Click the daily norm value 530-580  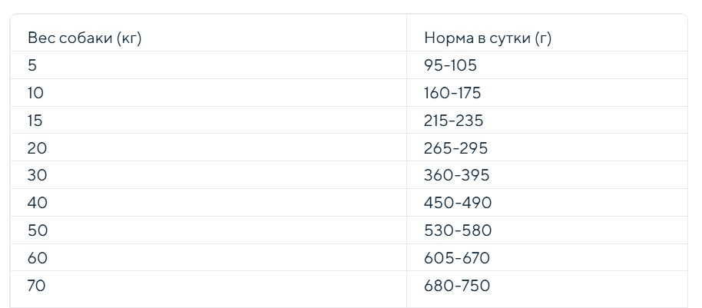pos(458,230)
